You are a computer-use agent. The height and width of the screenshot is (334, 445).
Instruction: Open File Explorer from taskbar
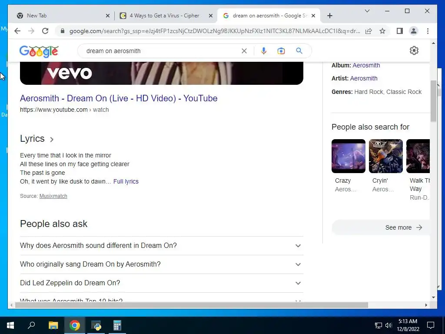pyautogui.click(x=53, y=325)
